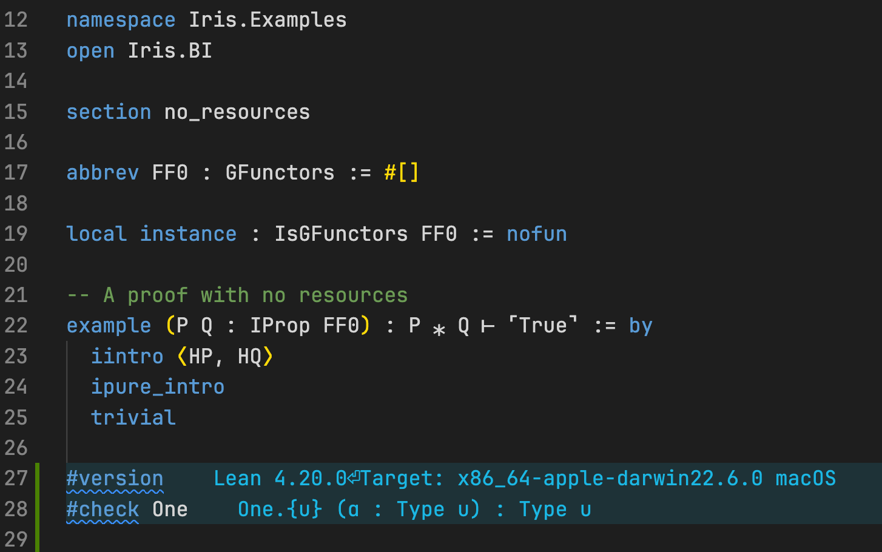The image size is (882, 552).
Task: Click the trivial tactic on line 25
Action: (x=133, y=417)
